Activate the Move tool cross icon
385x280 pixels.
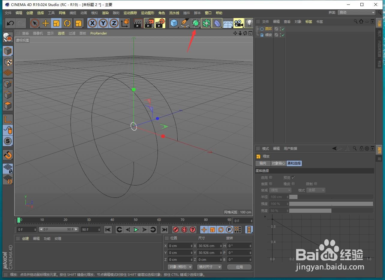pyautogui.click(x=46, y=23)
